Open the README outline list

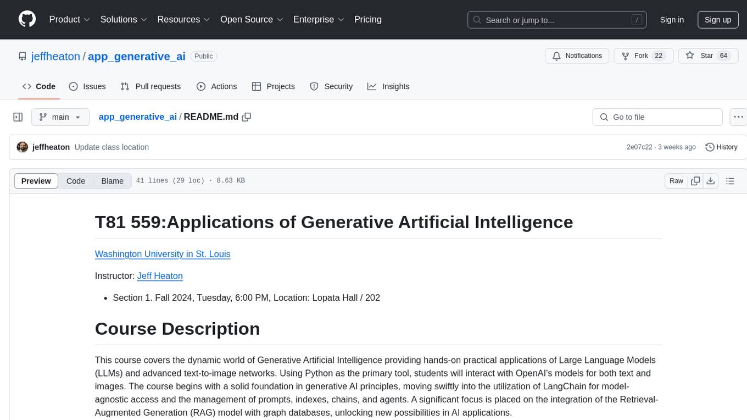(x=730, y=181)
